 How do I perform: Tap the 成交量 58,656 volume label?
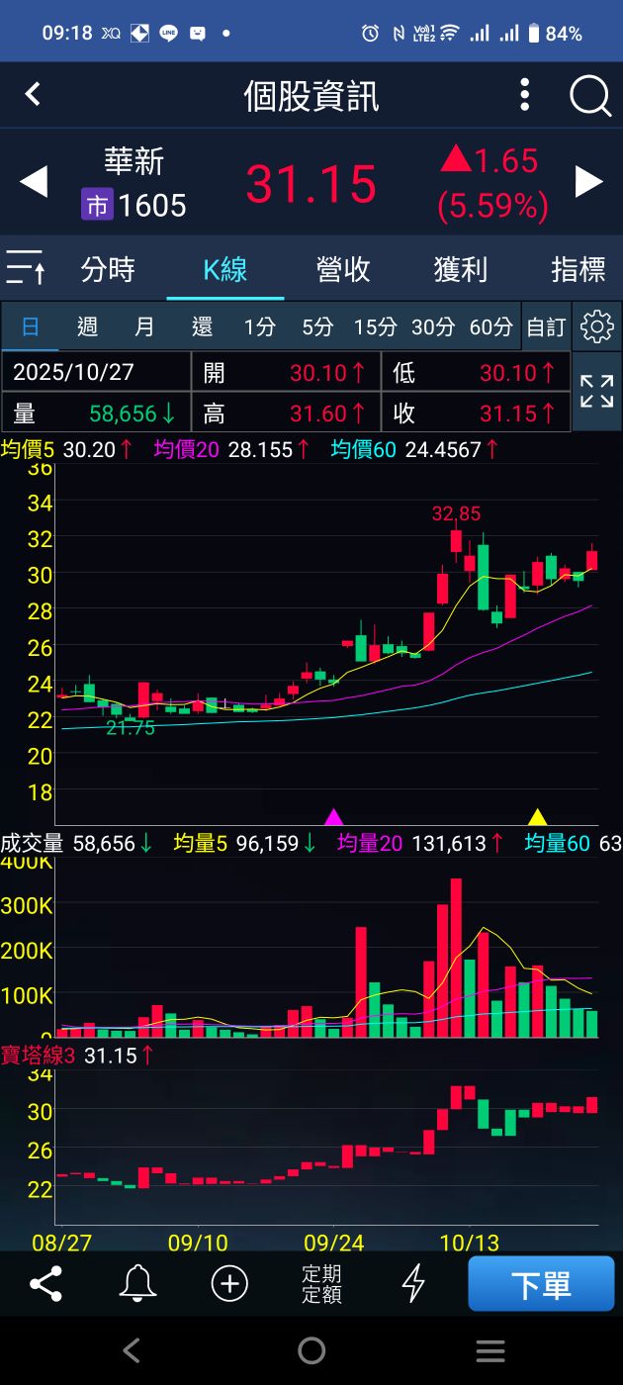77,844
